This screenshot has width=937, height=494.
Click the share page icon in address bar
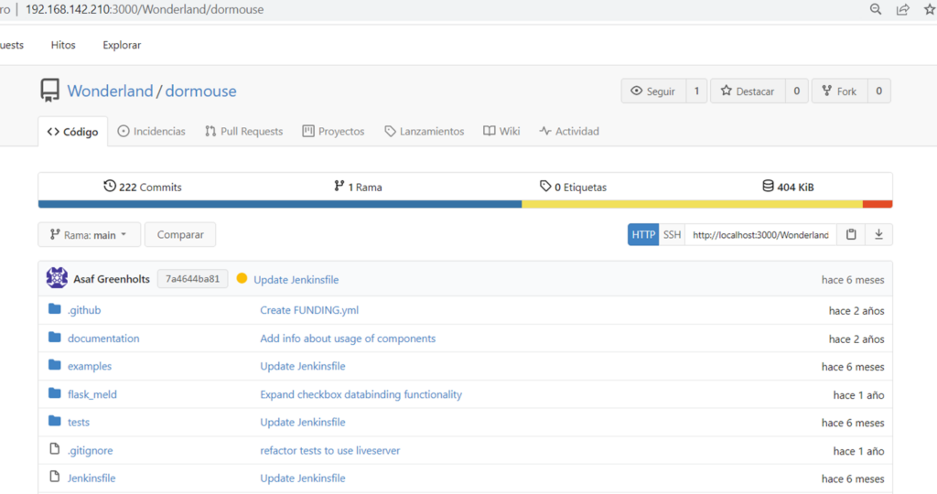903,9
